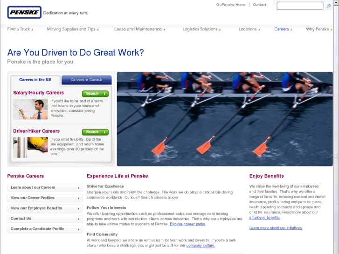Open the Why Penske menu
The width and height of the screenshot is (339, 254).
pyautogui.click(x=318, y=29)
